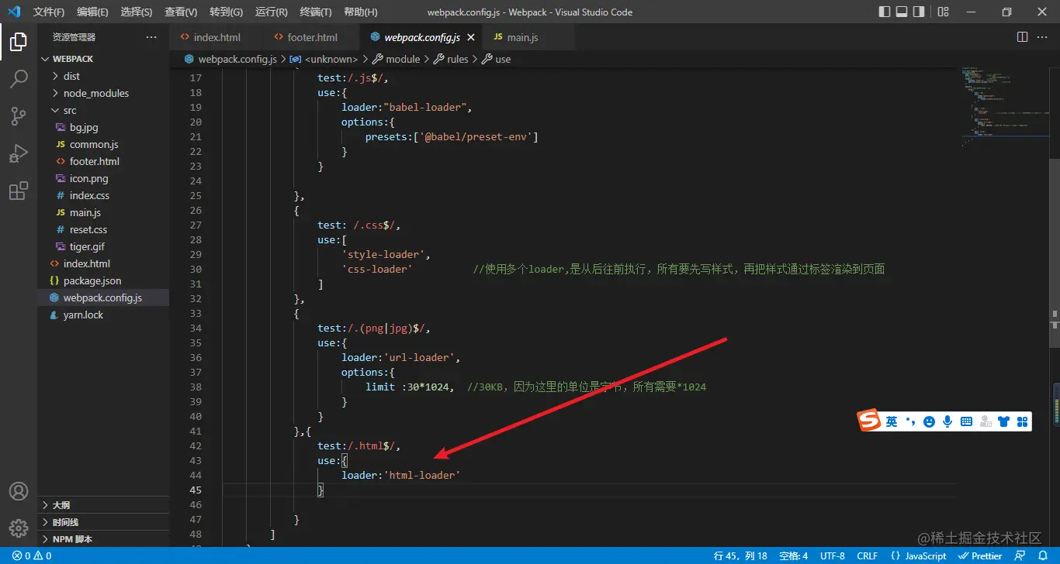The height and width of the screenshot is (564, 1060).
Task: Open package.json in the explorer
Action: click(x=103, y=280)
